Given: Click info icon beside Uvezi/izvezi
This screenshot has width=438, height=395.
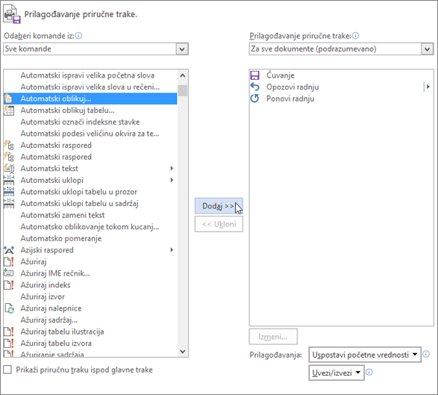Looking at the screenshot, I should 369,373.
